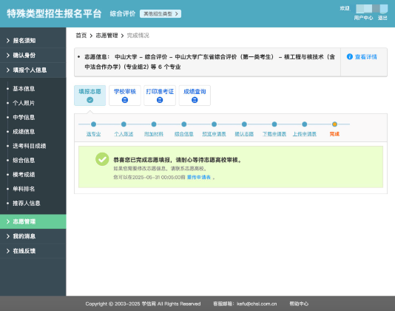The height and width of the screenshot is (311, 395).
Task: Click the 完成 step label
Action: 334,134
